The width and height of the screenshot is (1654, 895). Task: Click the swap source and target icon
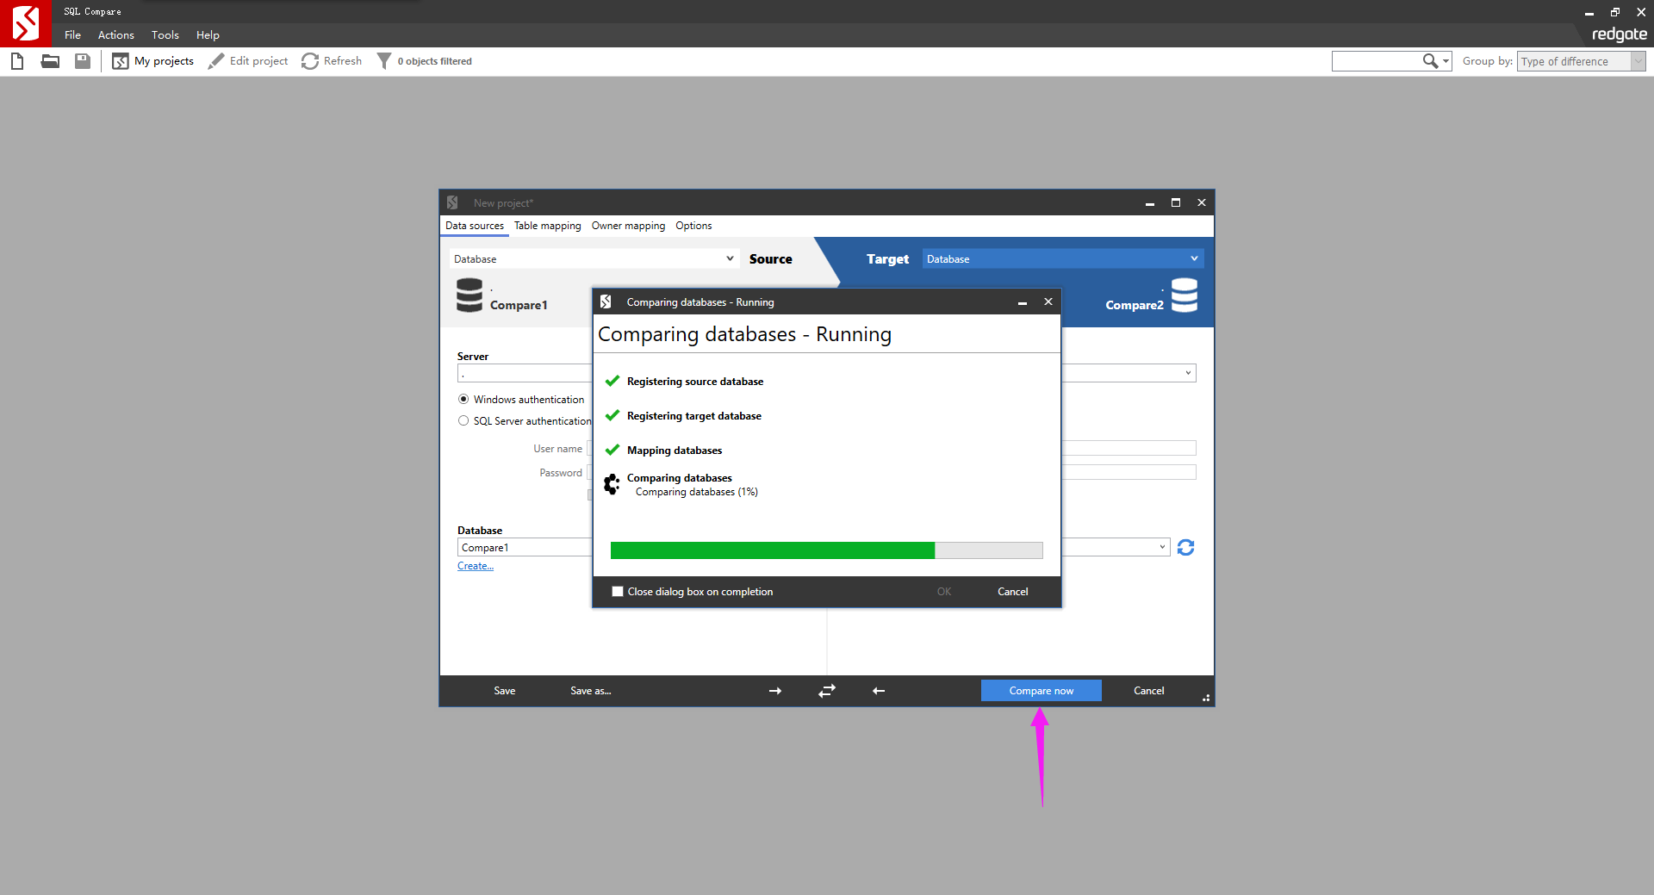(827, 691)
